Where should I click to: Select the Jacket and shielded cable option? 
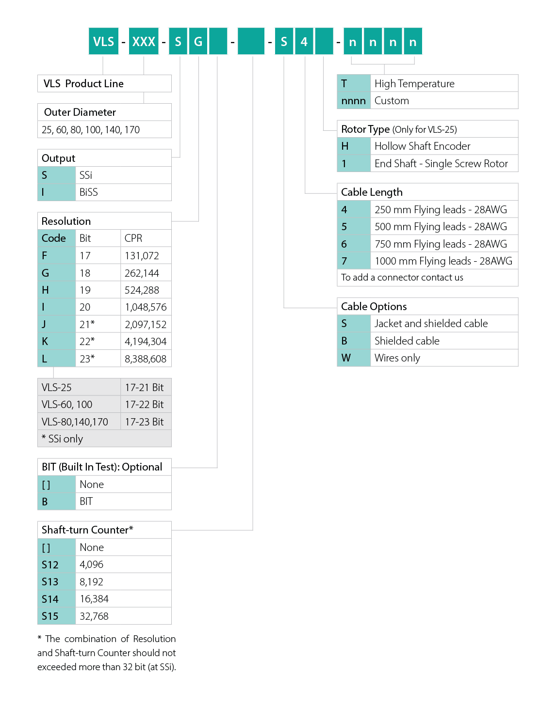(431, 324)
